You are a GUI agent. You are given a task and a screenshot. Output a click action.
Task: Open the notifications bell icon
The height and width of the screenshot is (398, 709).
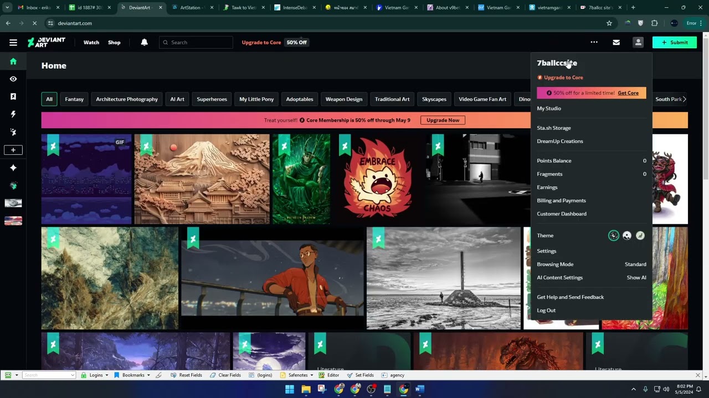click(x=144, y=43)
